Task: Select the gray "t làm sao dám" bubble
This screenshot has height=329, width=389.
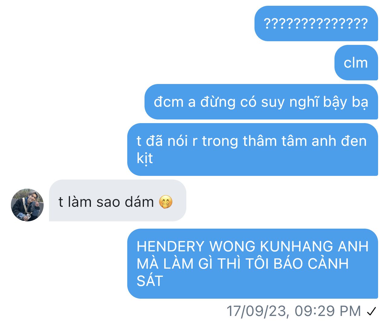Action: click(118, 200)
